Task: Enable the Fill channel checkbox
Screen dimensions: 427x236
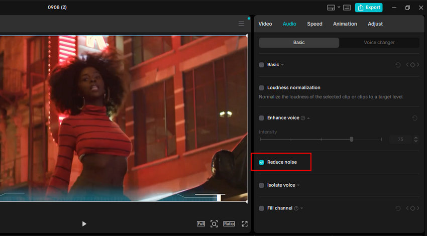Action: tap(261, 208)
